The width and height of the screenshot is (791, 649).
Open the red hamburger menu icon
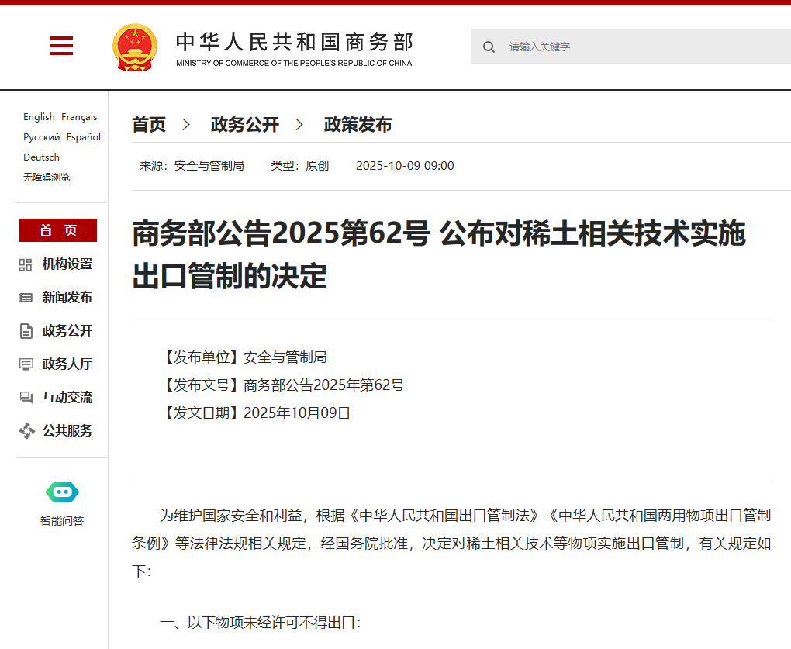pos(61,47)
